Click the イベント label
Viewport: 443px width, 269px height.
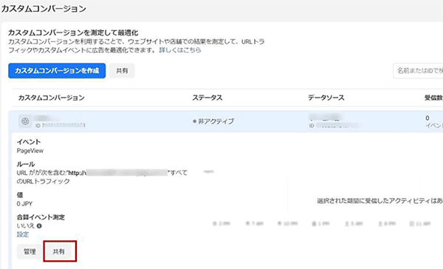click(x=29, y=142)
